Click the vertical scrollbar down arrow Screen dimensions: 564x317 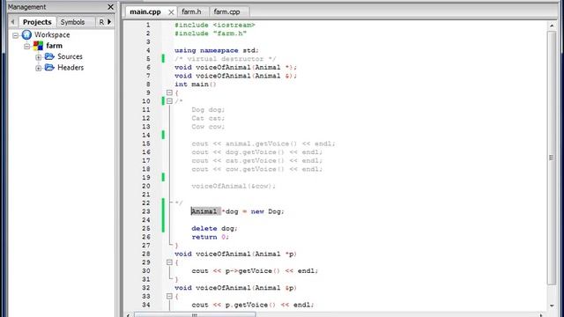pyautogui.click(x=552, y=306)
